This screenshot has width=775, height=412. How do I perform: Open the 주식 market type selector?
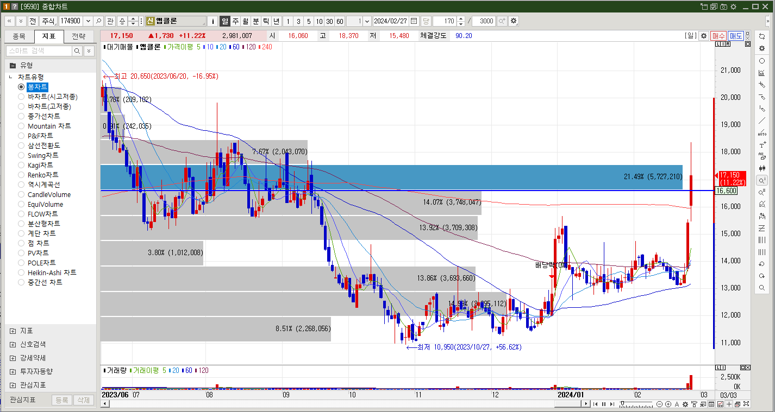[x=49, y=21]
